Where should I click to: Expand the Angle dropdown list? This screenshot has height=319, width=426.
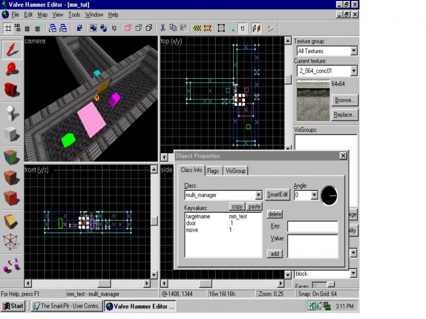pyautogui.click(x=314, y=196)
